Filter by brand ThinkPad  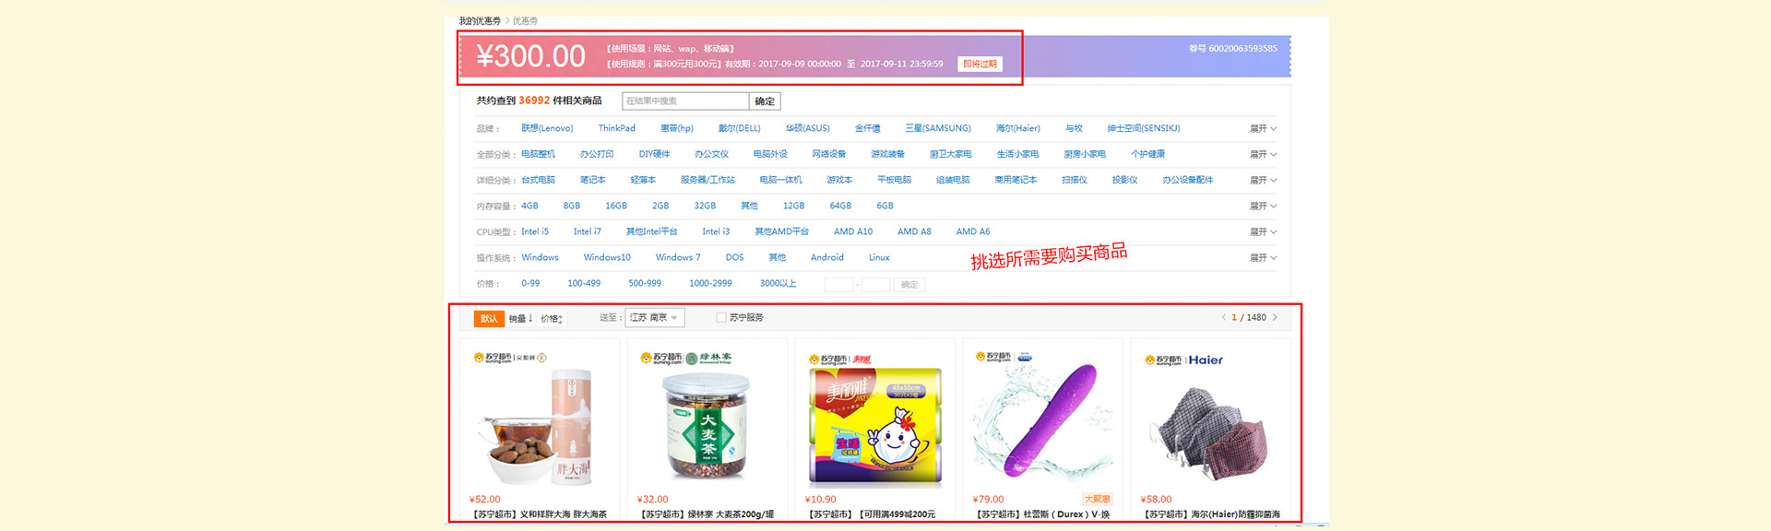[616, 128]
